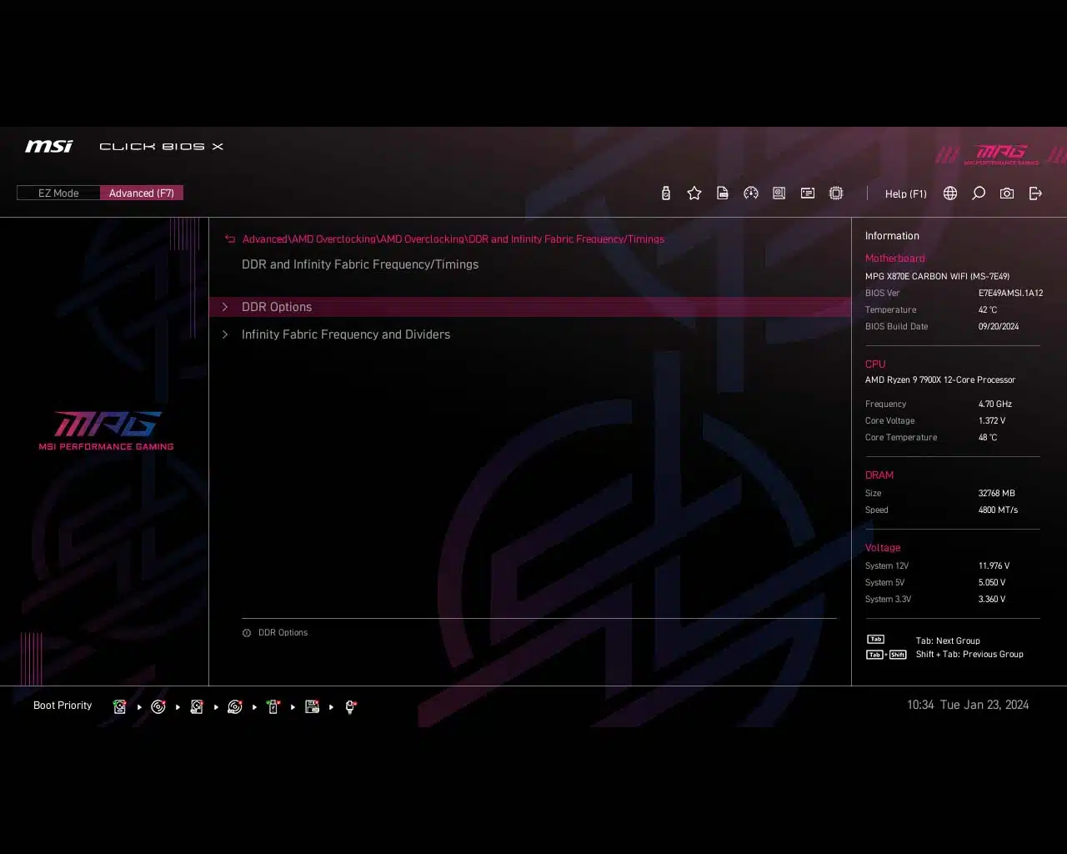Click the motherboard Temperature value 42 °C
1067x854 pixels.
coord(988,310)
